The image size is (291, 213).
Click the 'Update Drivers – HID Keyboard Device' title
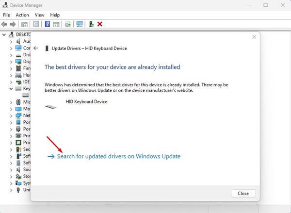(89, 49)
